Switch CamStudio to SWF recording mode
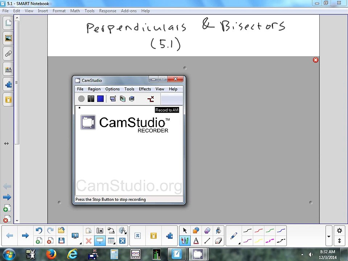Image resolution: width=348 pixels, height=261 pixels. coord(132,99)
